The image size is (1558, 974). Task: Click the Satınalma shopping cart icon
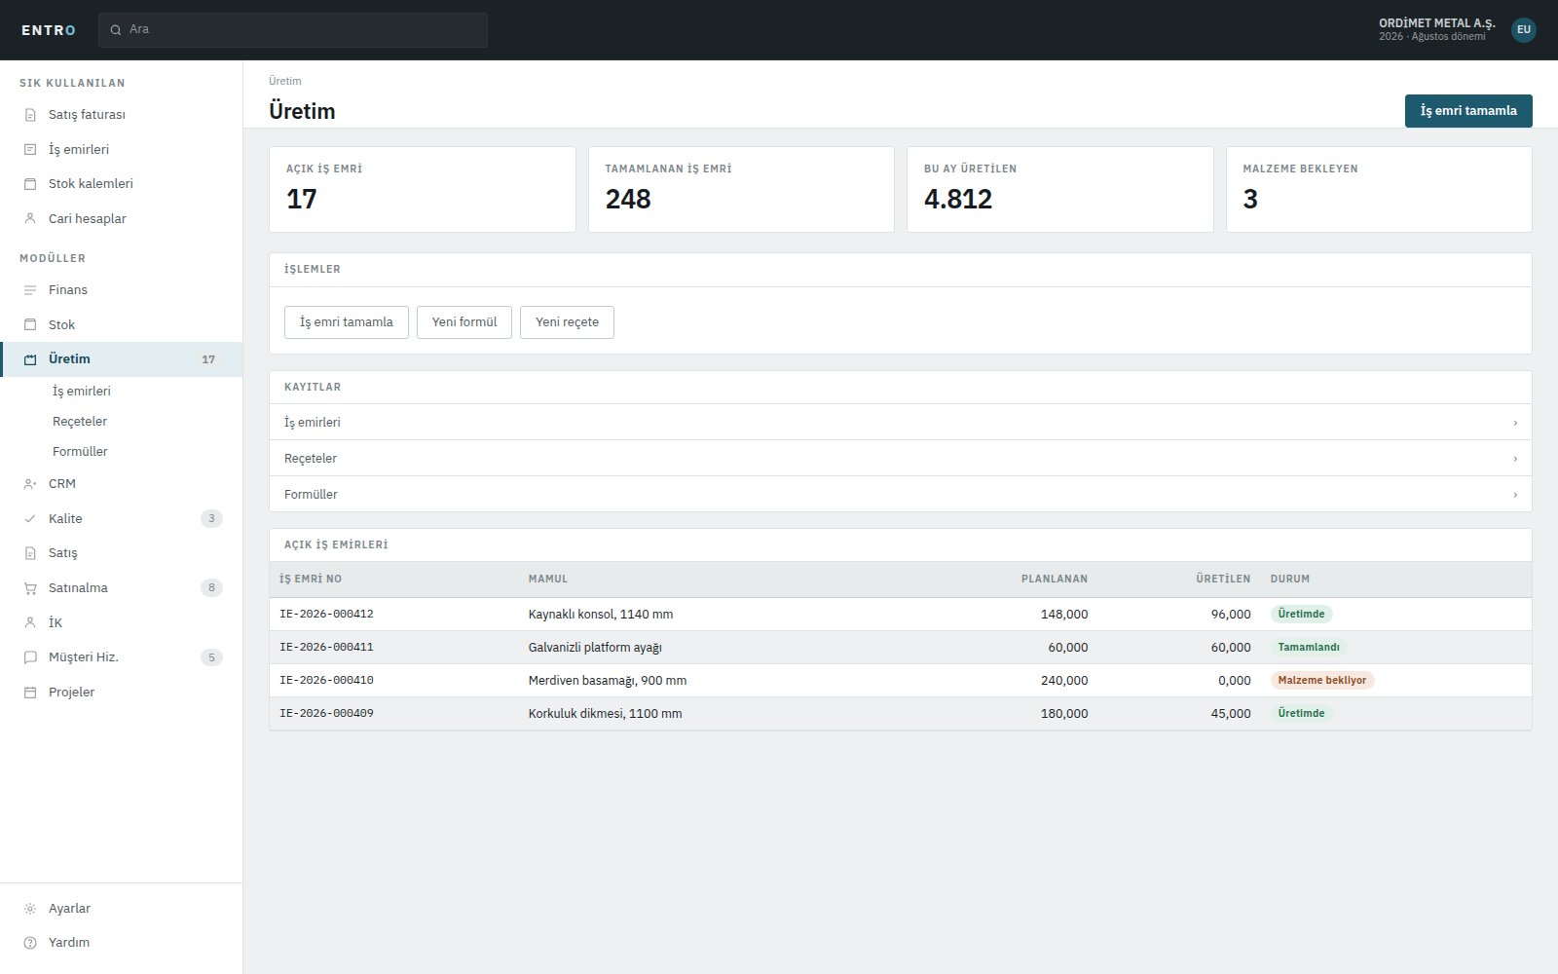pos(30,588)
